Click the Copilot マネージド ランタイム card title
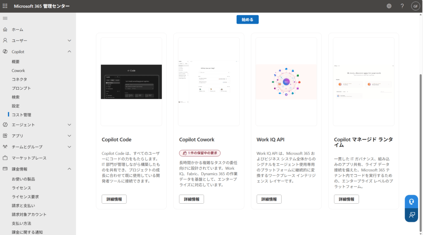The height and width of the screenshot is (235, 423). point(364,142)
